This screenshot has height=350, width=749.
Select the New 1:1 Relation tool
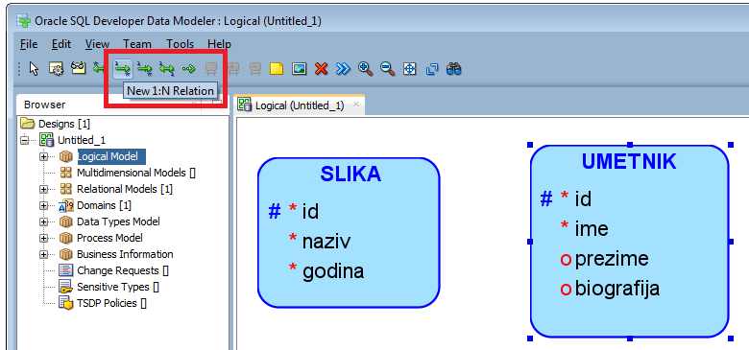click(x=167, y=69)
